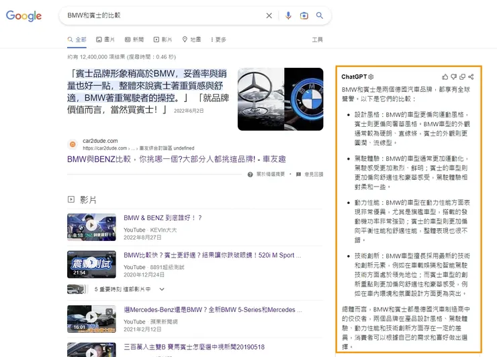Open video BMW & BENZ 到底誰好
This screenshot has width=497, height=357.
(163, 218)
